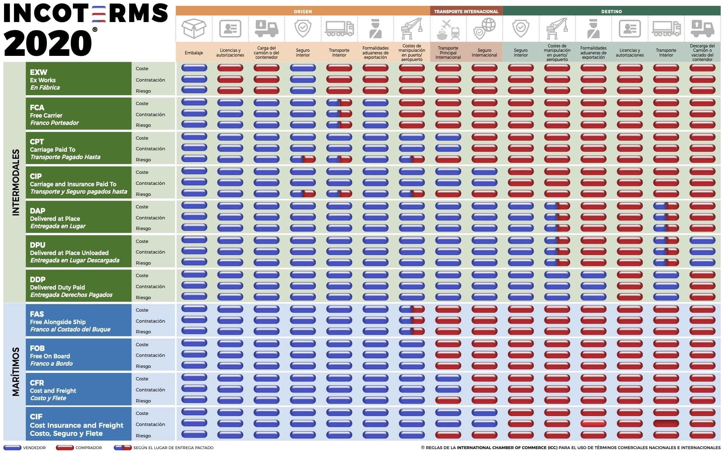The height and width of the screenshot is (455, 727).
Task: Select the FOB Free On Board label
Action: [78, 355]
